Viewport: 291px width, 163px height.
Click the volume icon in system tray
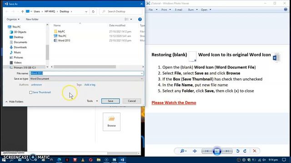tap(264, 160)
